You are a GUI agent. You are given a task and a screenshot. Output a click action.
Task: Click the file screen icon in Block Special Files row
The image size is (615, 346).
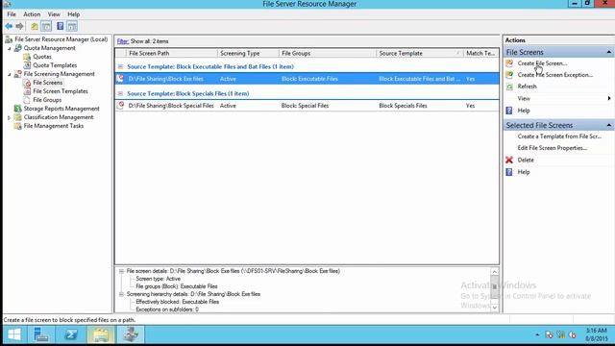[121, 105]
